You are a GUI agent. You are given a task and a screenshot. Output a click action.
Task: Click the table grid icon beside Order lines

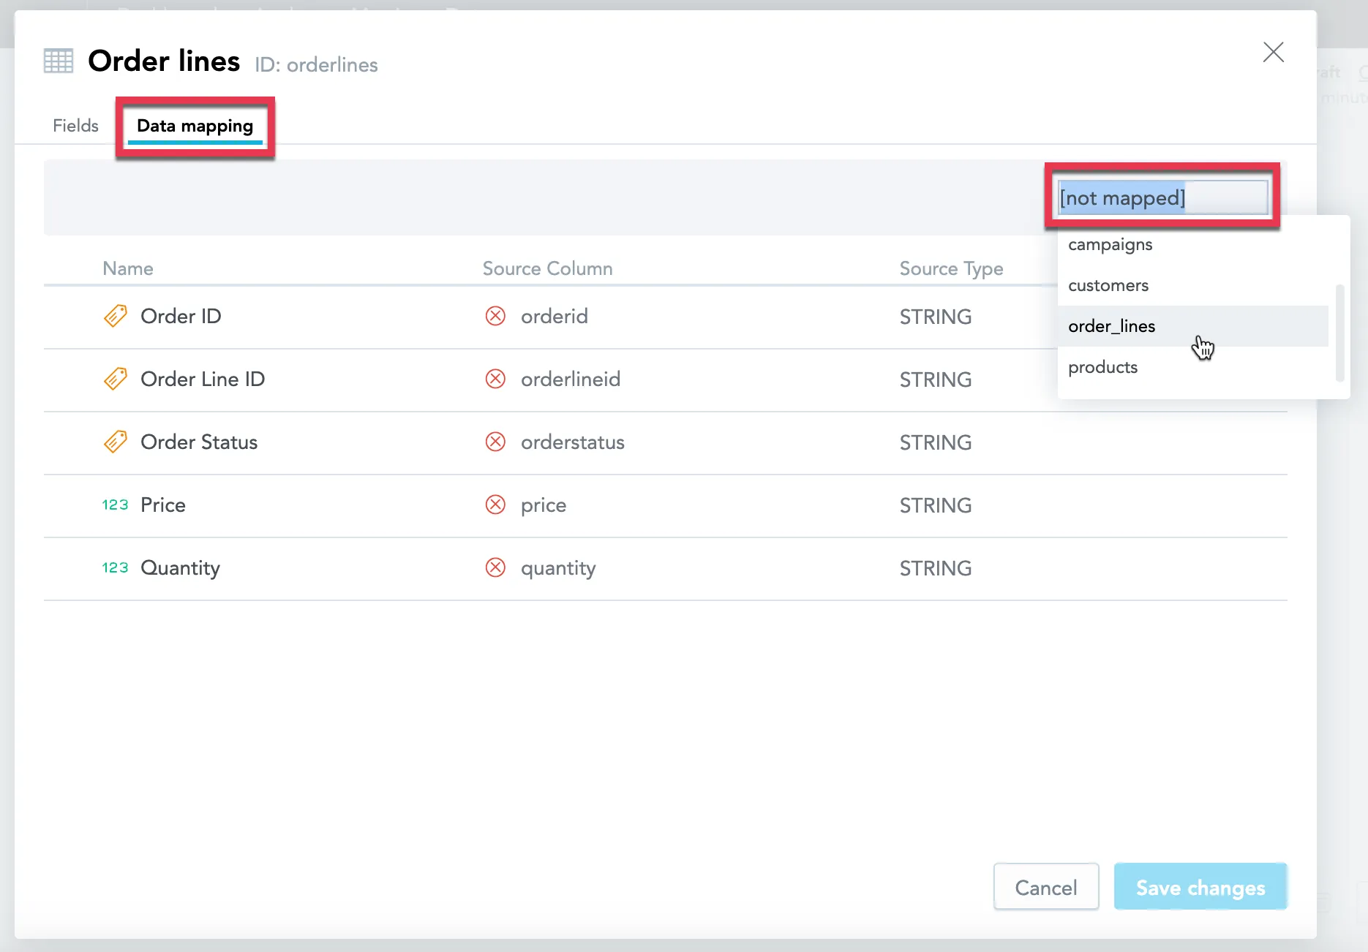coord(58,61)
